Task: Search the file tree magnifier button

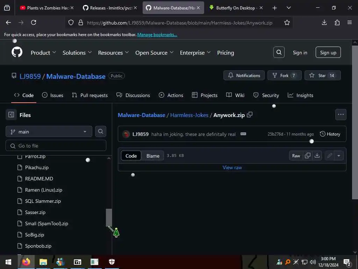Action: click(100, 131)
